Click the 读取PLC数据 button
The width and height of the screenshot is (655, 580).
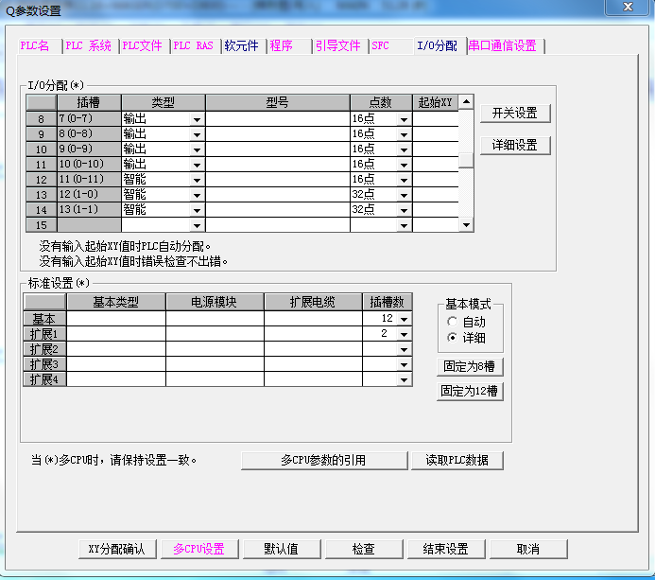(x=457, y=461)
